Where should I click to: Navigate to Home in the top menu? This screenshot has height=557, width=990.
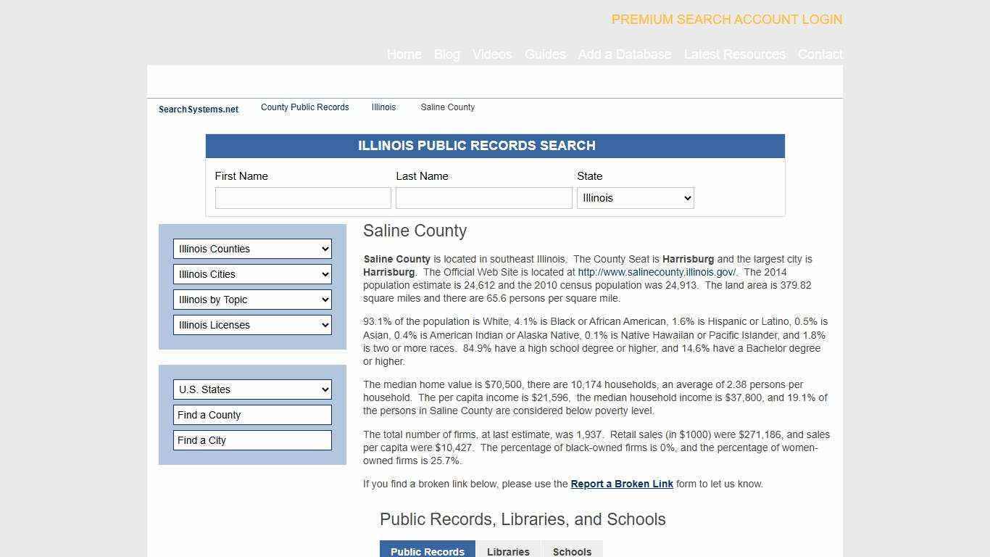[404, 54]
